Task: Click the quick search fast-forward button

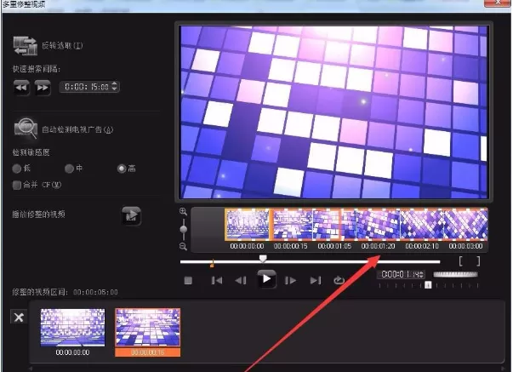Action: (x=43, y=88)
